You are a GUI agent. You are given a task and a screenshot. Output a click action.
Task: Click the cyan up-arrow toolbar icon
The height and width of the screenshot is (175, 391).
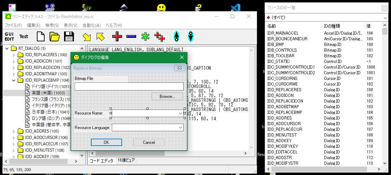[176, 36]
